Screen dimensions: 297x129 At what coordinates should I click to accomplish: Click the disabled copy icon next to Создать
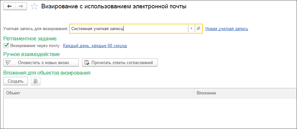pos(35,81)
